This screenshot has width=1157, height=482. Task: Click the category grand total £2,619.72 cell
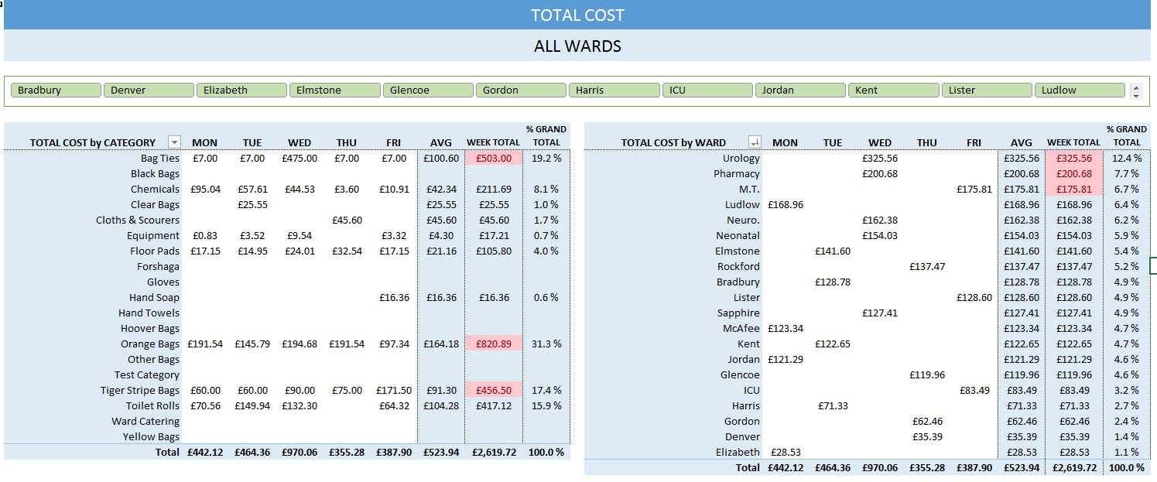(493, 453)
